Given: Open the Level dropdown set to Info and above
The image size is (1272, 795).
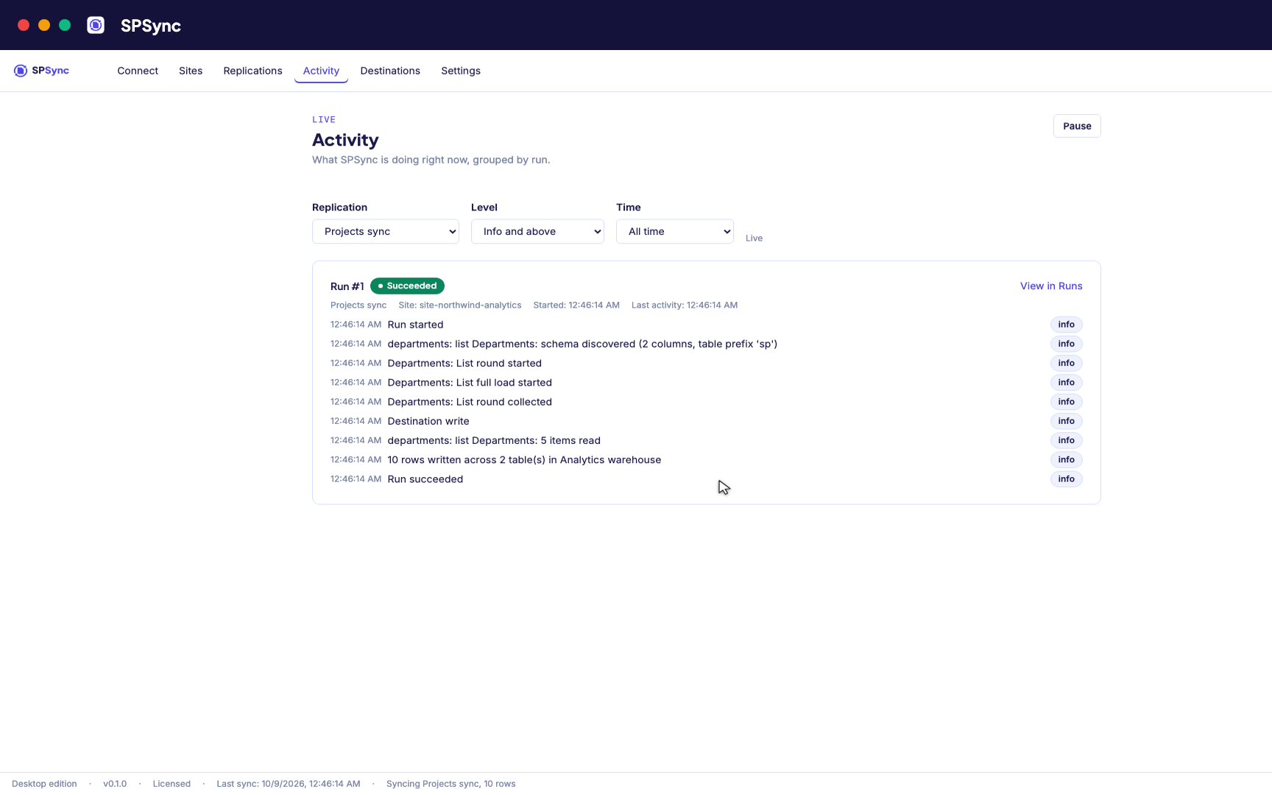Looking at the screenshot, I should point(537,231).
